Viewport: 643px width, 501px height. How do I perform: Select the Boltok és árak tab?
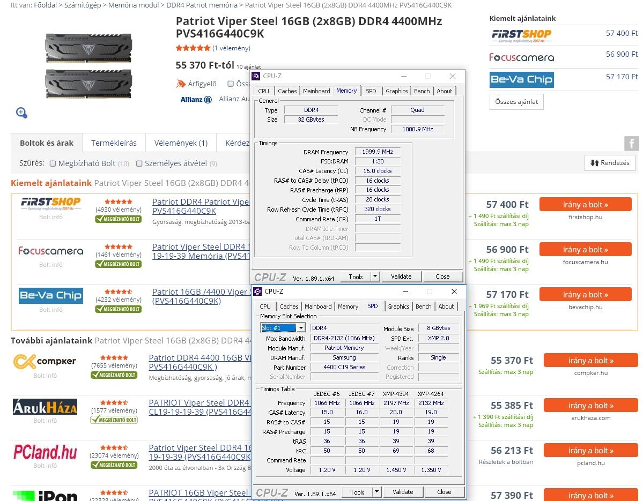tap(47, 143)
